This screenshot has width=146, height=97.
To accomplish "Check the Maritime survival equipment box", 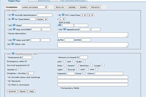I will pos(91,65).
